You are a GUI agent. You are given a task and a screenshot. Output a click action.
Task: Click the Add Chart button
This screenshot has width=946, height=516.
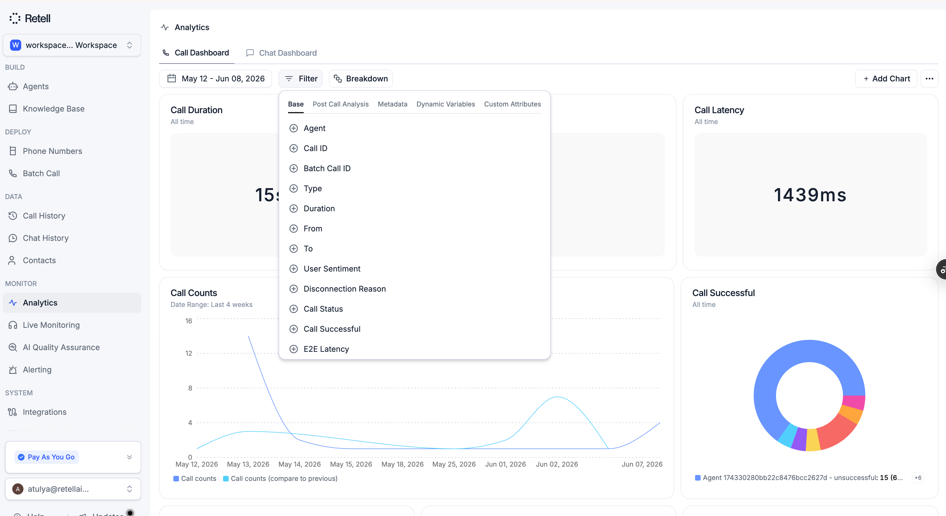pyautogui.click(x=886, y=79)
